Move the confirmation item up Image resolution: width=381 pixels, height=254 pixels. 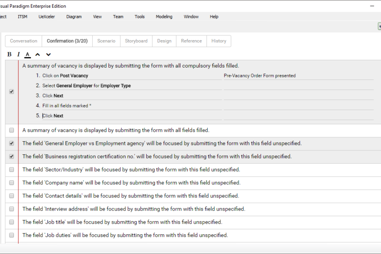tap(38, 54)
